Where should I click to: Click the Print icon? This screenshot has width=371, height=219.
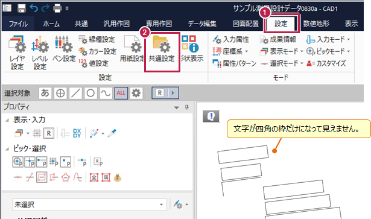click(x=57, y=8)
